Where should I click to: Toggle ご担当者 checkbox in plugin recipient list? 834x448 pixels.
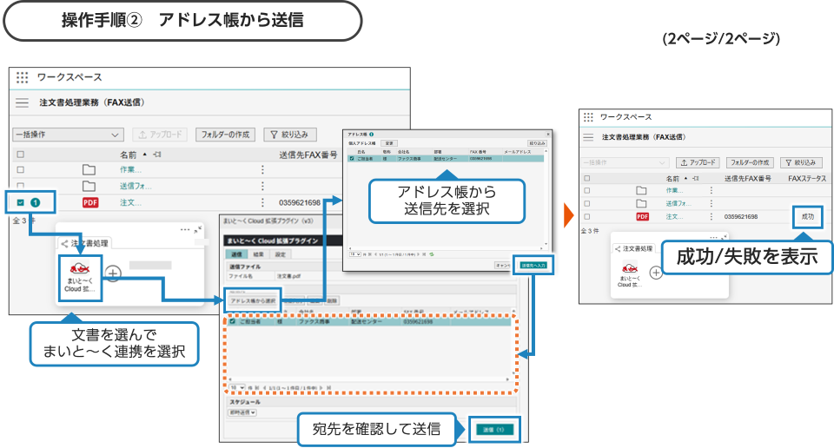(x=233, y=321)
